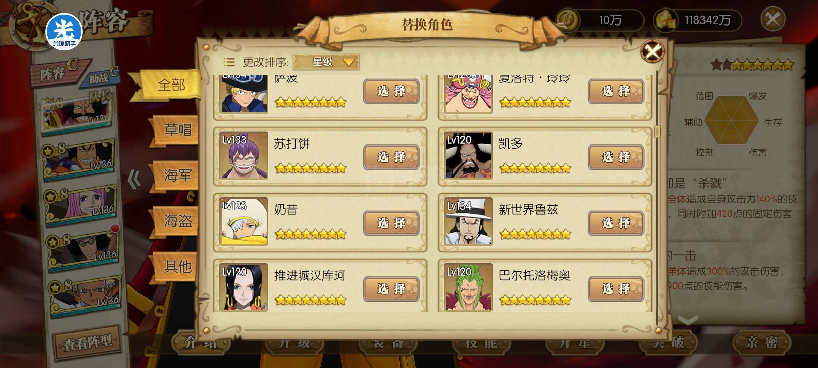Image resolution: width=818 pixels, height=368 pixels.
Task: Open the 光环助手 floating assistant icon
Action: click(64, 32)
